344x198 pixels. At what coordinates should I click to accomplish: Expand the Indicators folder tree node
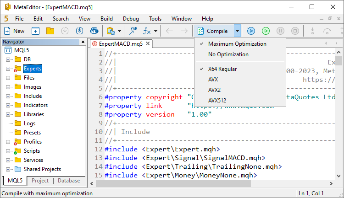pyautogui.click(x=8, y=105)
